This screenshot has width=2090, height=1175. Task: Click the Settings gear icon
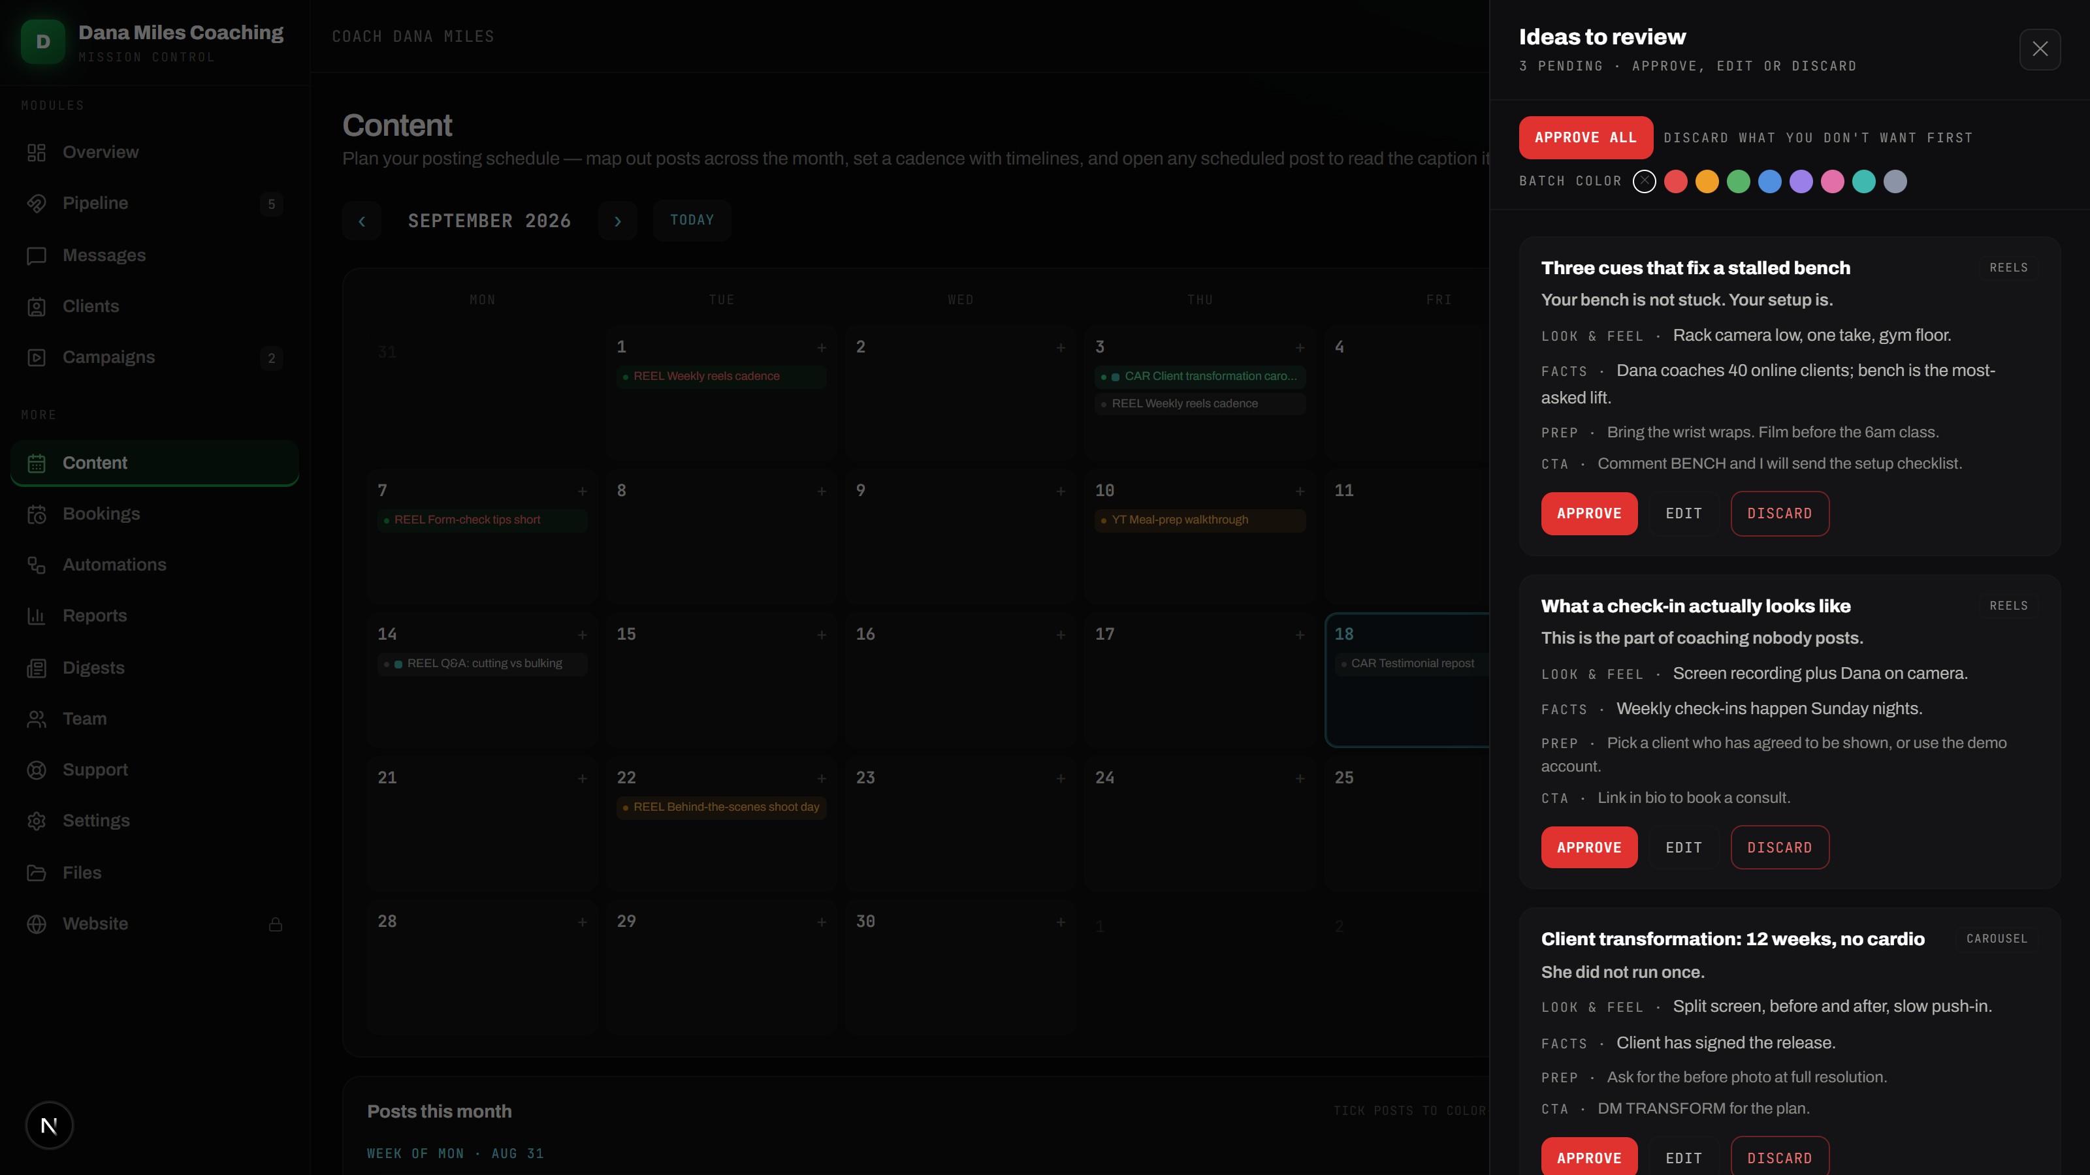37,821
